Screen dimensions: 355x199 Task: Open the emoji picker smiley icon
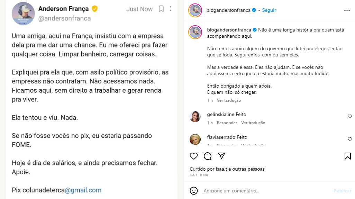(x=194, y=191)
